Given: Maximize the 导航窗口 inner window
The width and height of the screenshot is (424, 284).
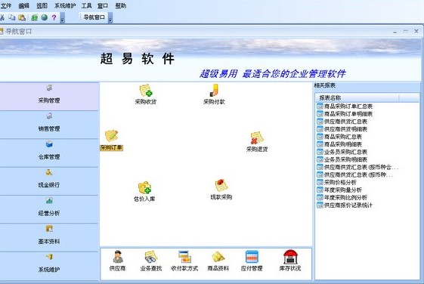Looking at the screenshot, I should tap(406, 32).
